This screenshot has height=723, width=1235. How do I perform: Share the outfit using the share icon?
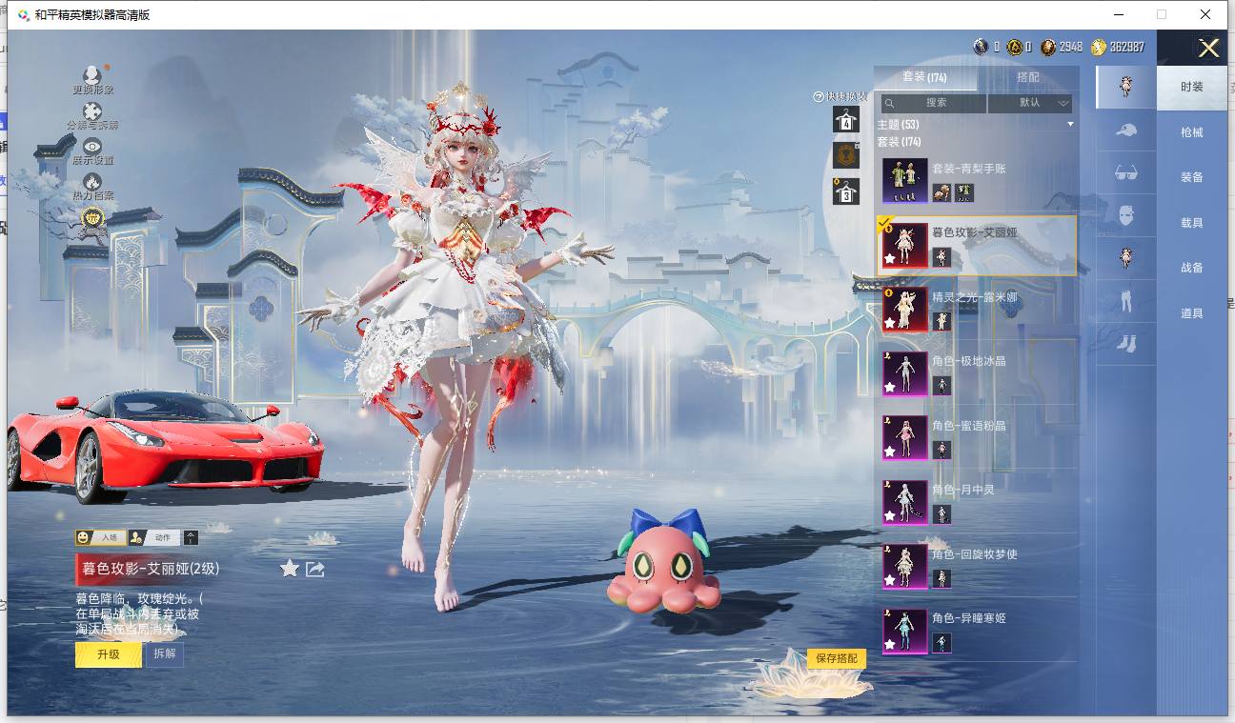tap(315, 569)
